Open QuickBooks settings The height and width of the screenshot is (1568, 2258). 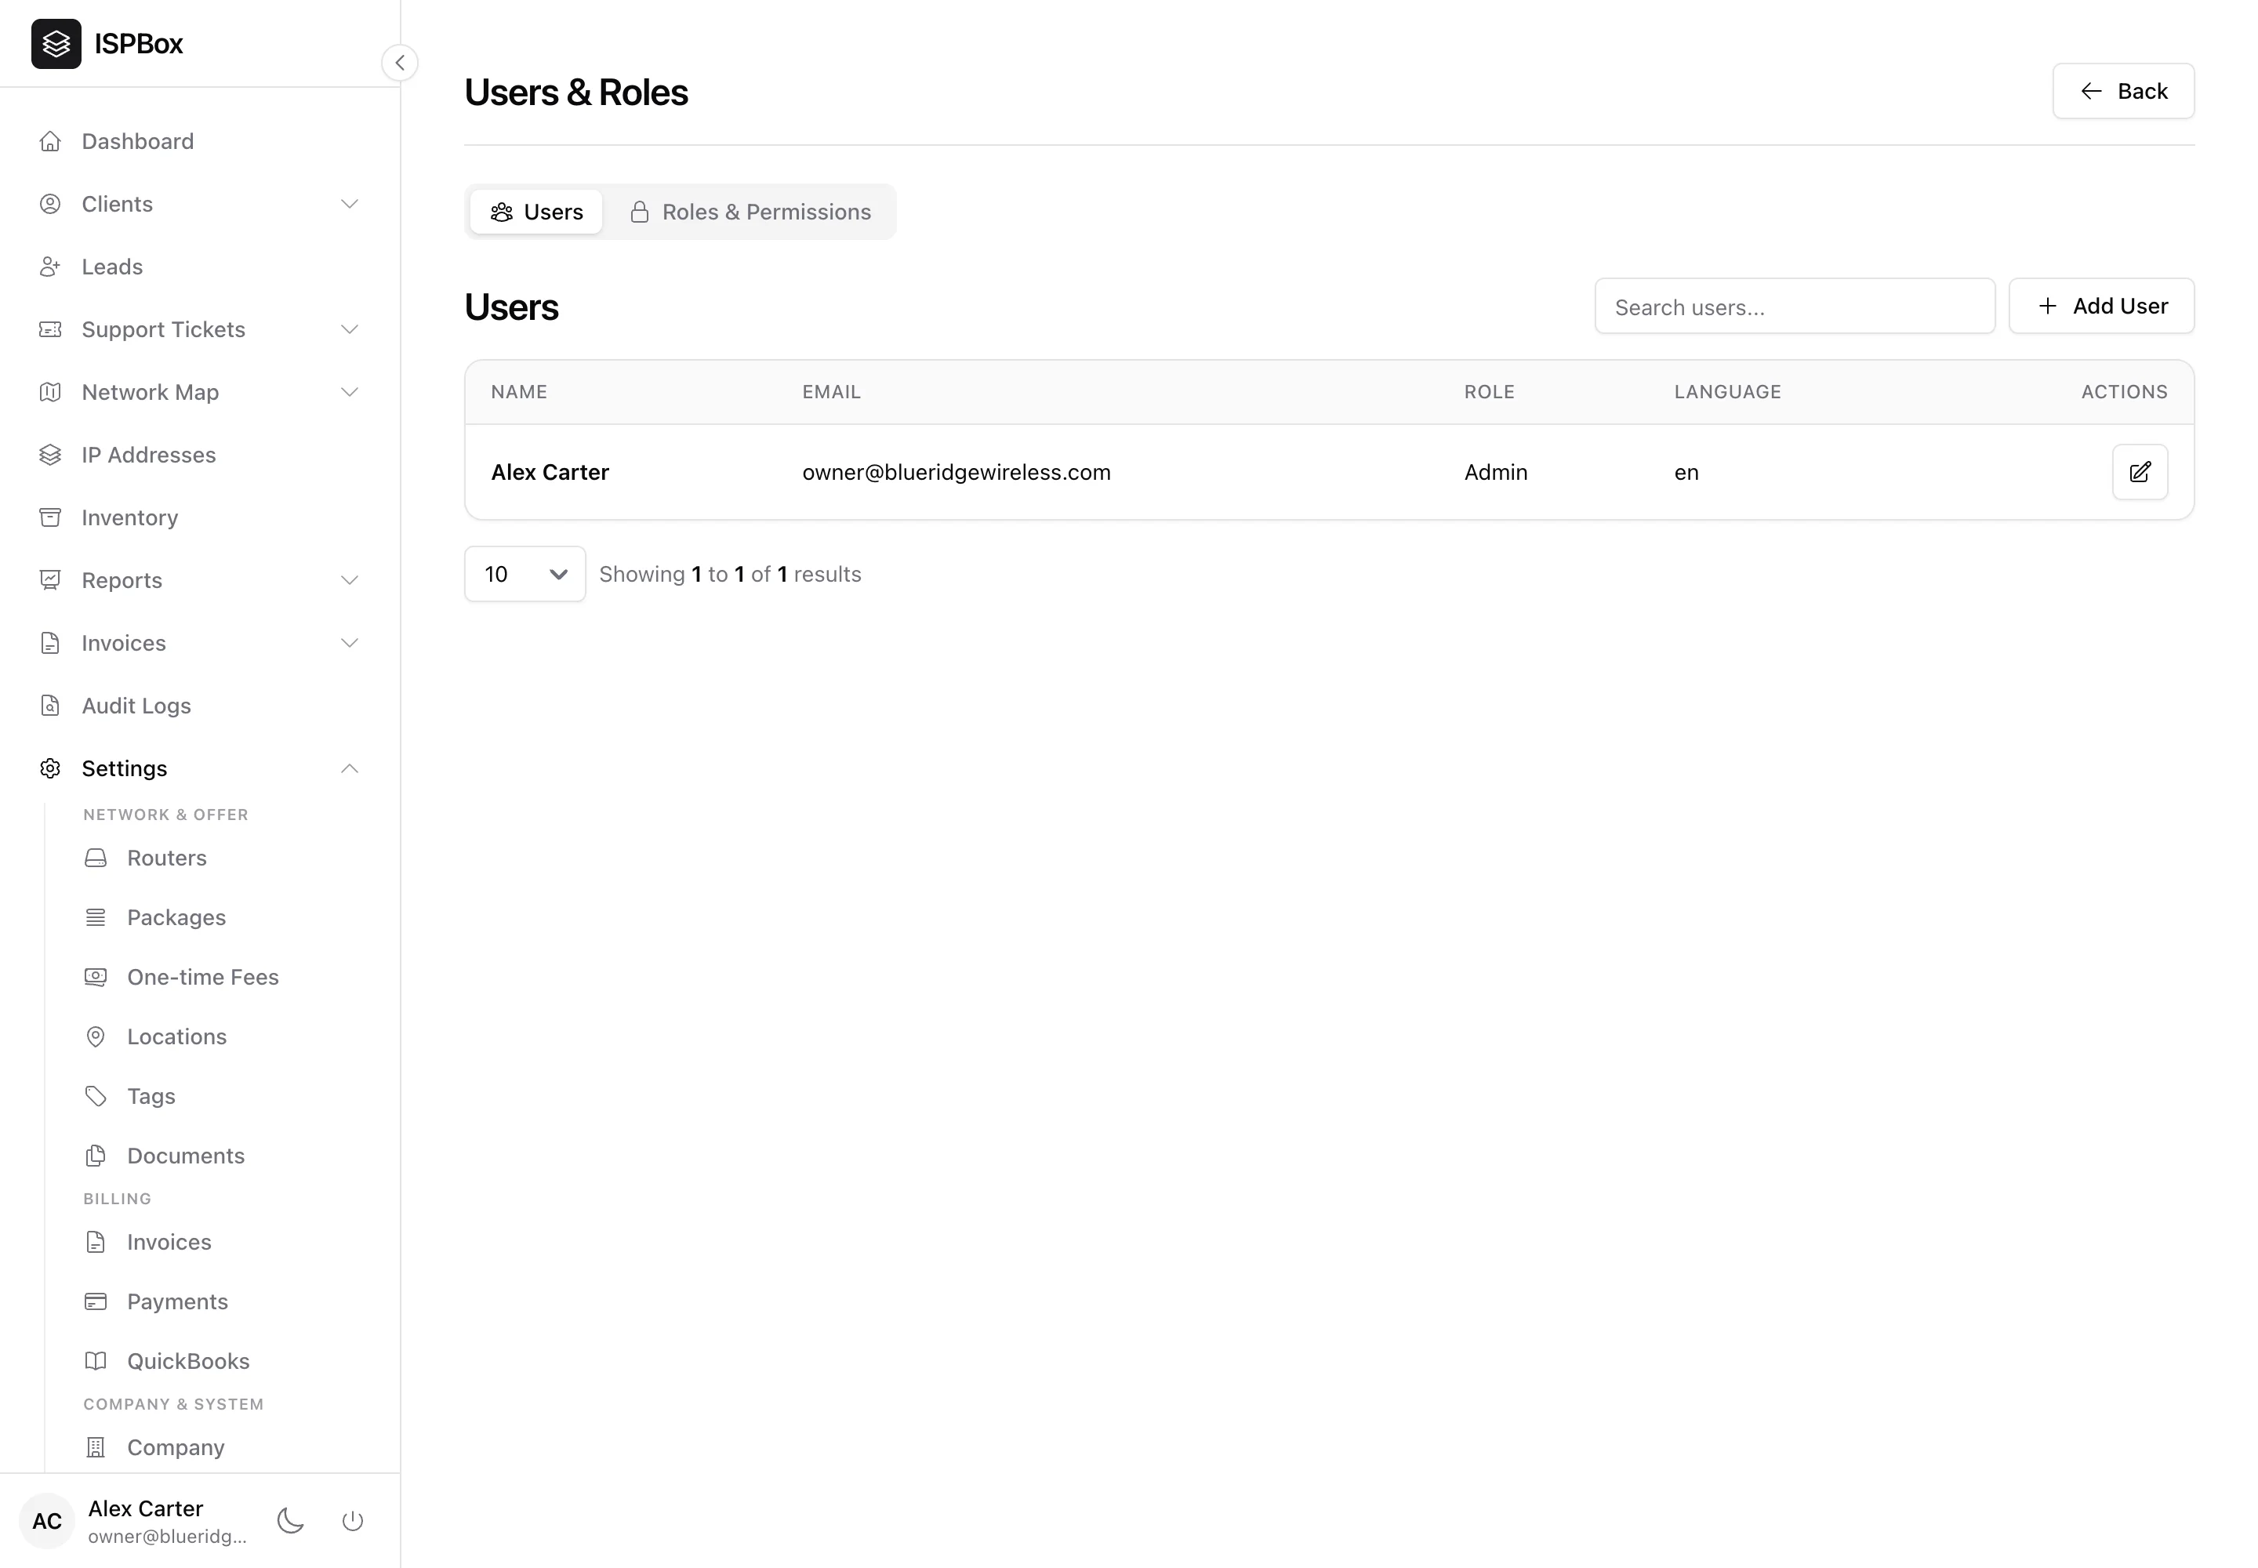point(189,1362)
